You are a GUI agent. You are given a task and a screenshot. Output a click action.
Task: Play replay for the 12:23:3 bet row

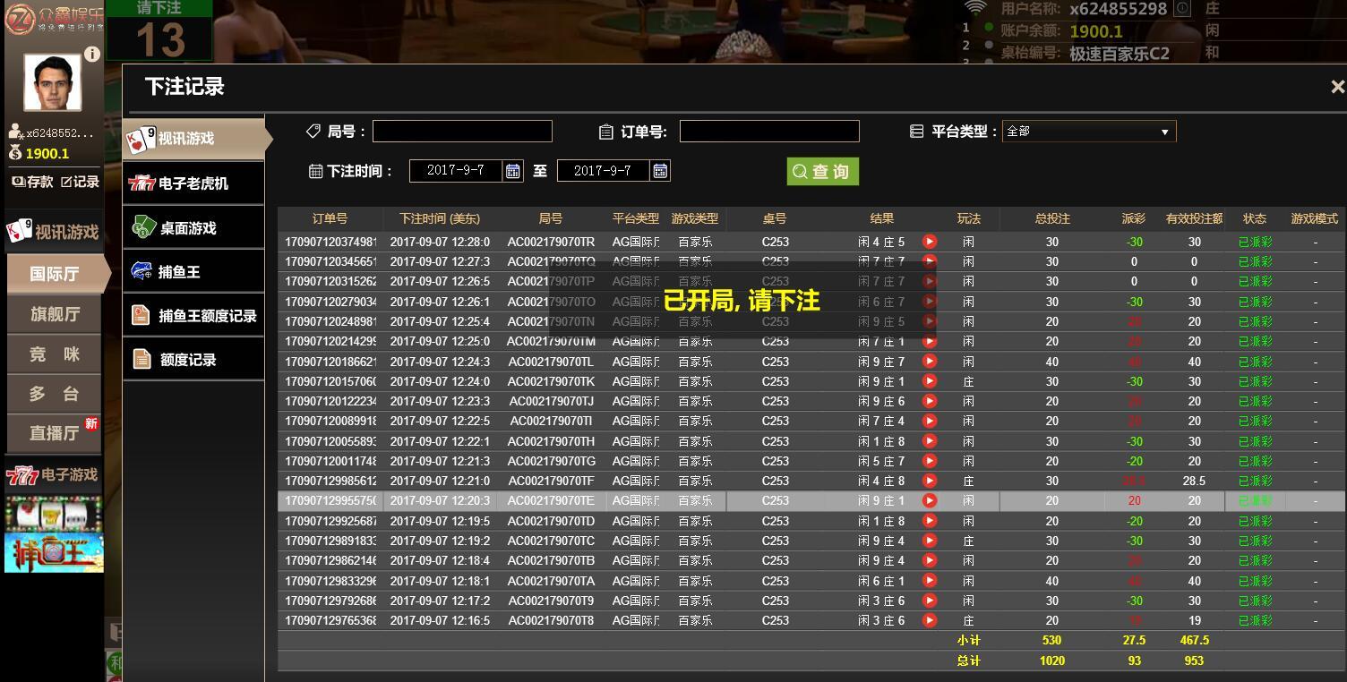point(930,401)
